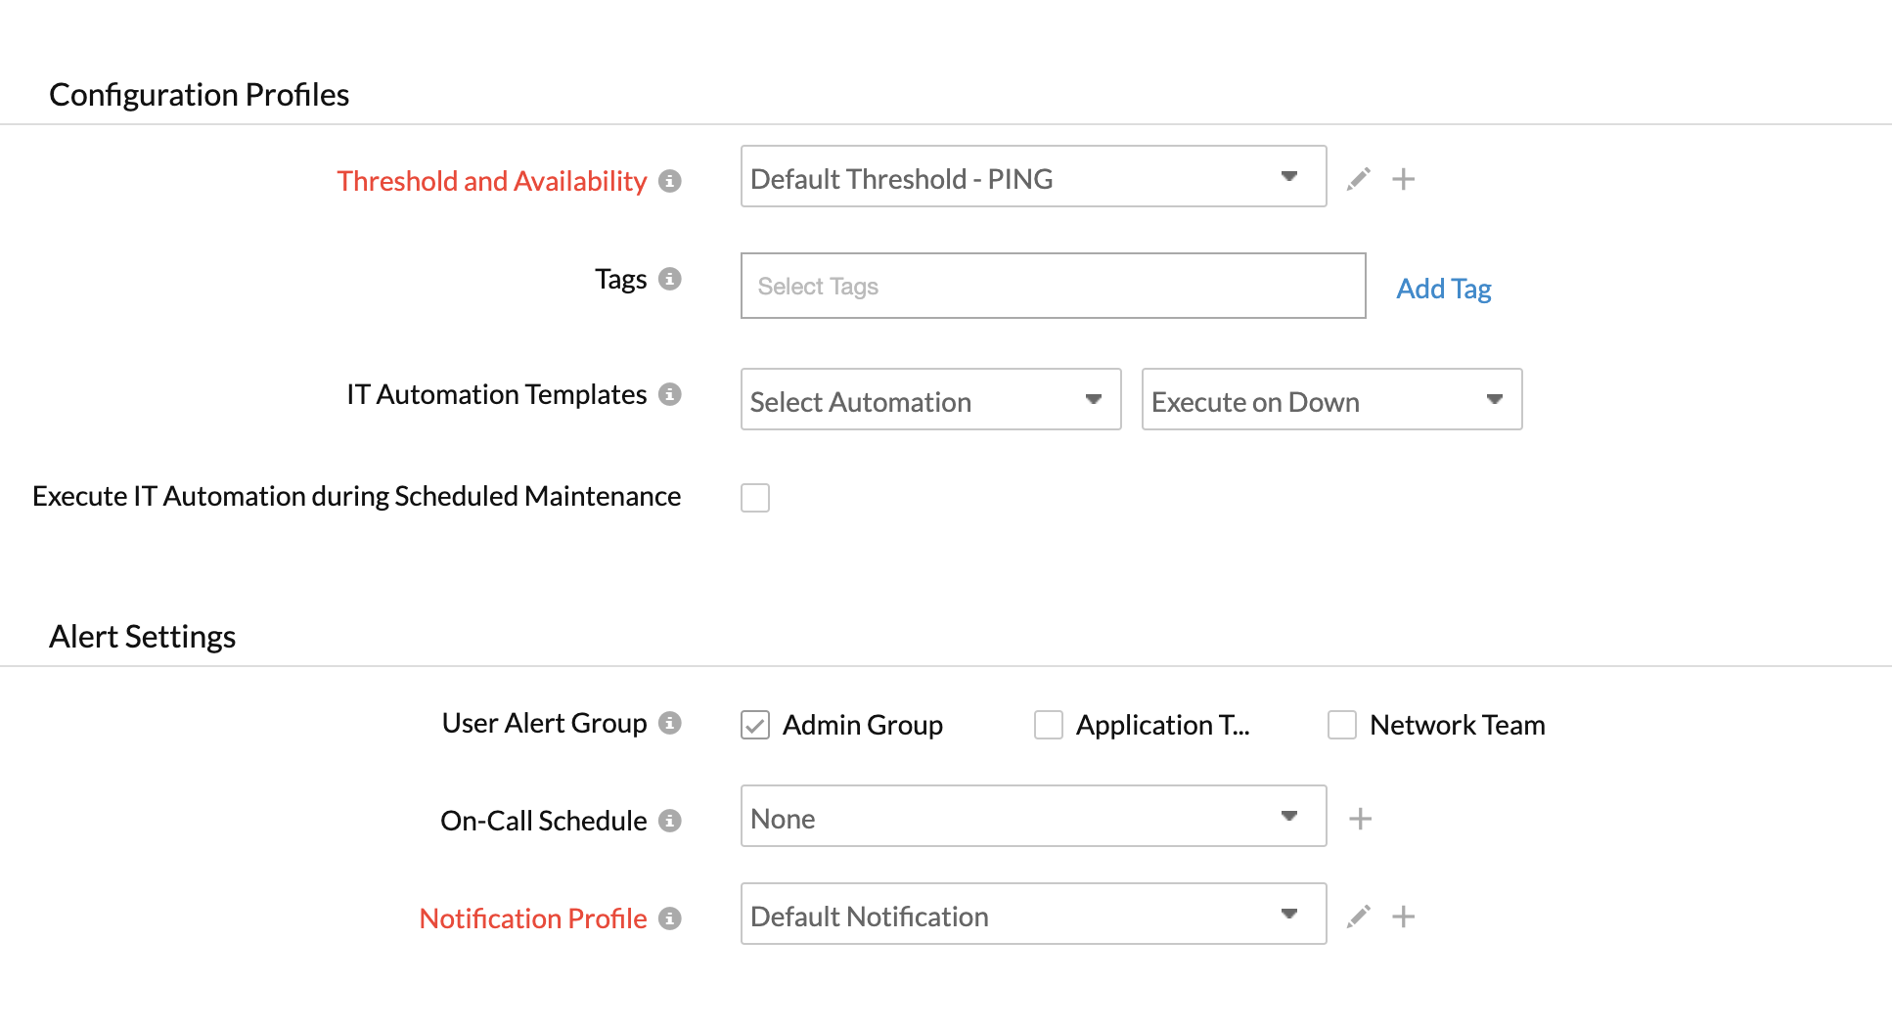
Task: Click info icon beside Notification Profile label
Action: tap(669, 918)
